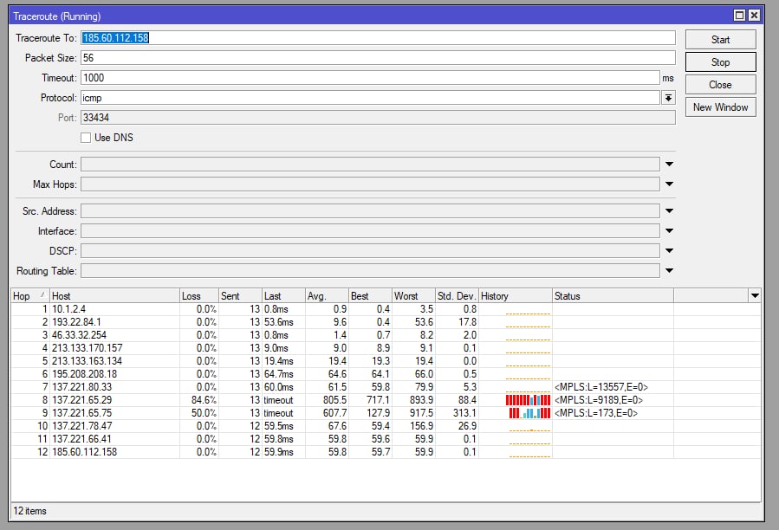
Task: Select hop row 213.133.163.134
Action: pyautogui.click(x=386, y=360)
